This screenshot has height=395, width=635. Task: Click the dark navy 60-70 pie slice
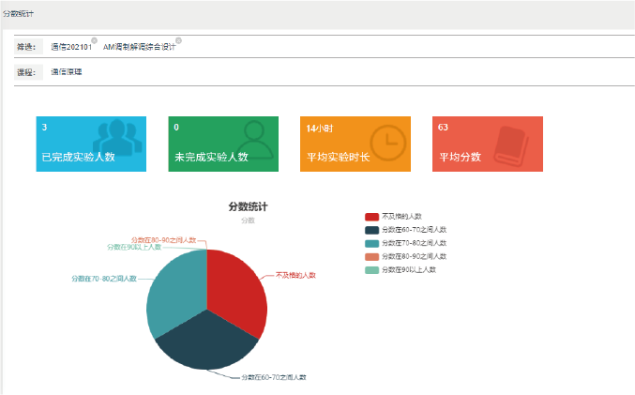tap(206, 342)
